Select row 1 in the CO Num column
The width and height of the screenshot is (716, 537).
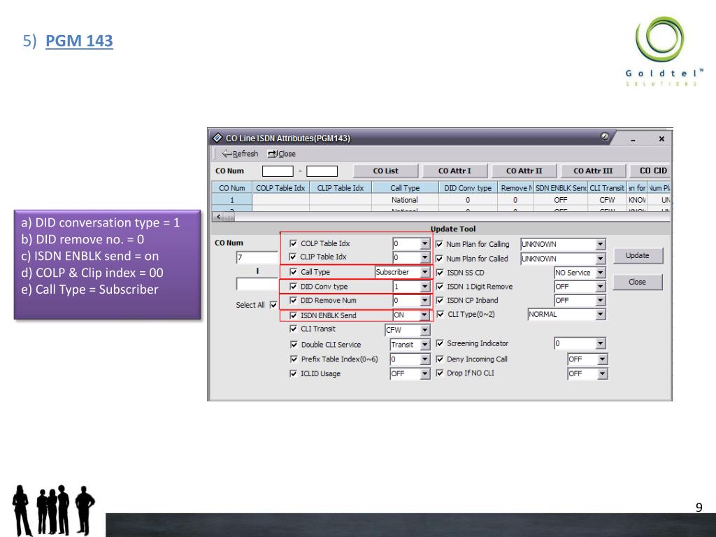[x=232, y=200]
